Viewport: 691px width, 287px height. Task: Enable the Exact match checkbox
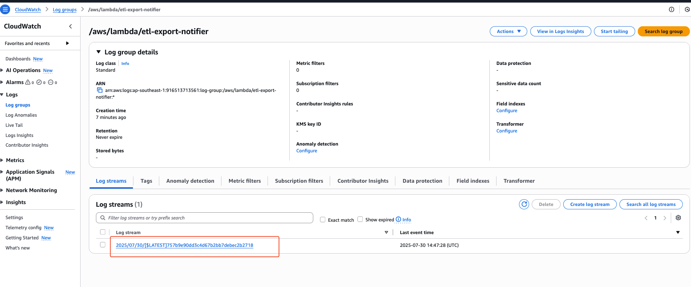(x=323, y=219)
